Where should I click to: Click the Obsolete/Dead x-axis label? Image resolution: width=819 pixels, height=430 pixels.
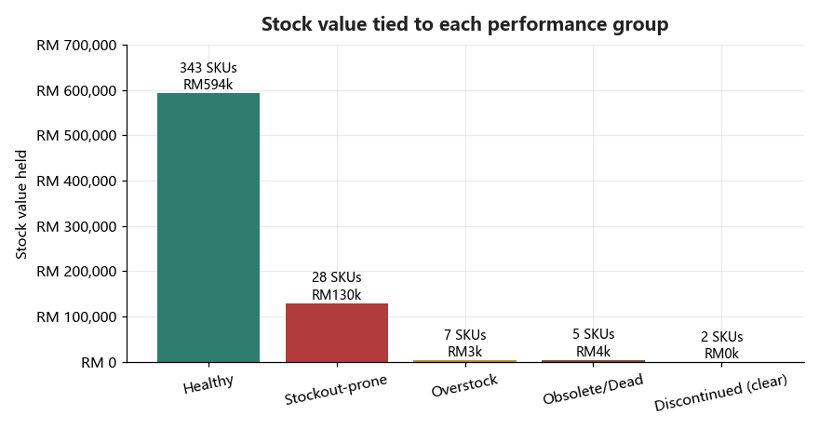pyautogui.click(x=593, y=389)
